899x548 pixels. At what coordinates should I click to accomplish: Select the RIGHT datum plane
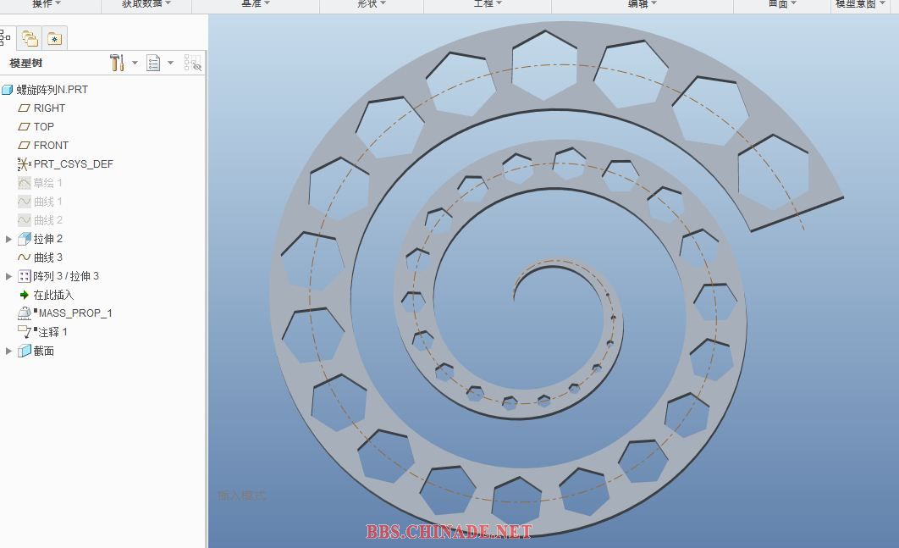(49, 108)
